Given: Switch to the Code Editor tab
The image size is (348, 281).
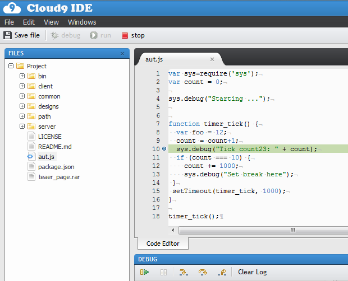Looking at the screenshot, I should point(163,243).
